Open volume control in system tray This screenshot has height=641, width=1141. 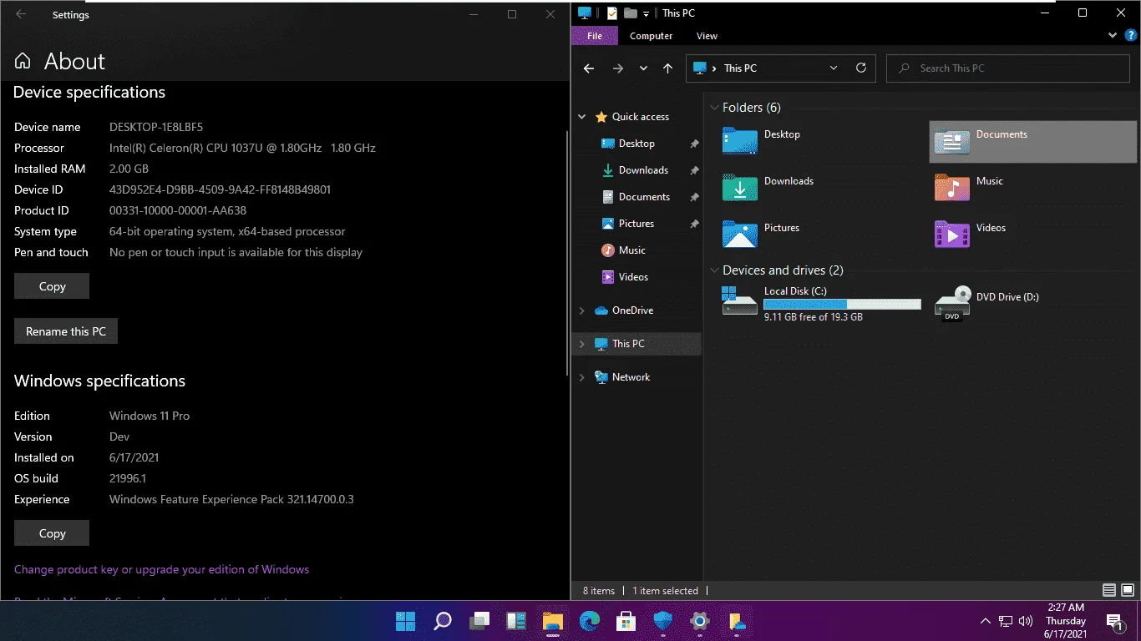click(x=1026, y=621)
